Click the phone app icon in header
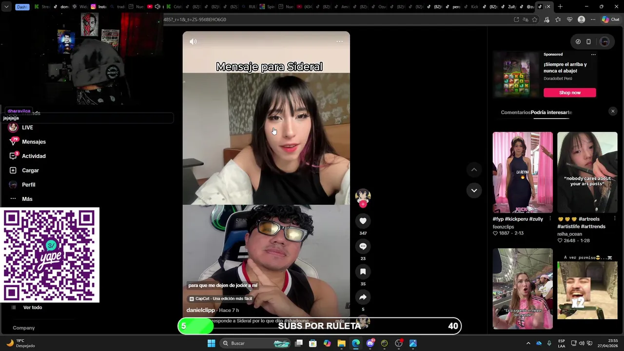The width and height of the screenshot is (624, 351). [588, 42]
